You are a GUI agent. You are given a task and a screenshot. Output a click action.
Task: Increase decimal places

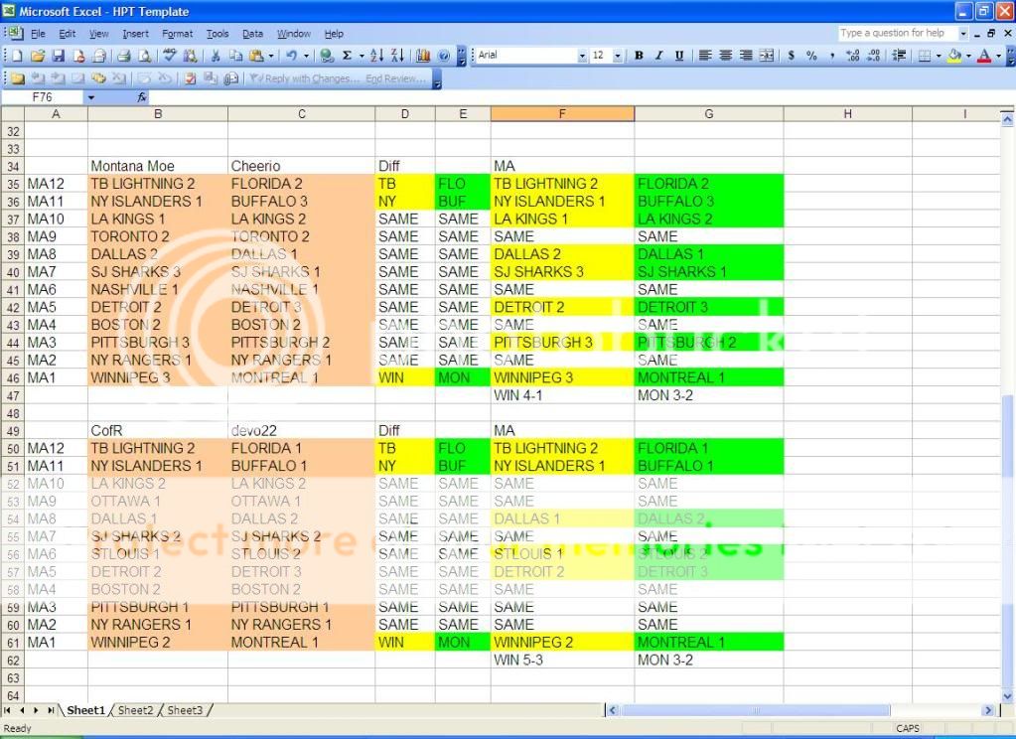coord(853,56)
